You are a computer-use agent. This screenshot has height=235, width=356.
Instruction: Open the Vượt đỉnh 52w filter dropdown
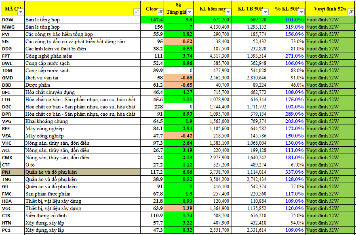coord(350,12)
